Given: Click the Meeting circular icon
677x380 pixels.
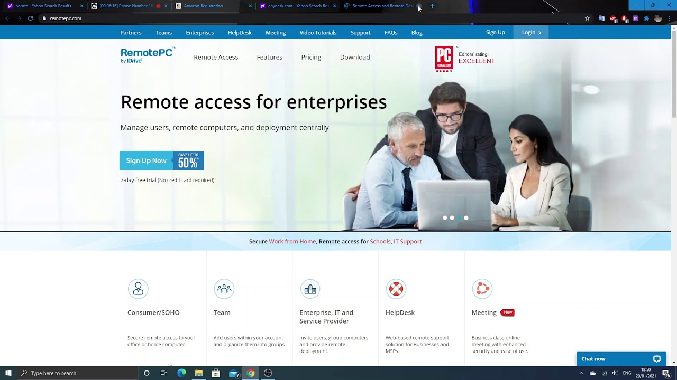Looking at the screenshot, I should 482,289.
